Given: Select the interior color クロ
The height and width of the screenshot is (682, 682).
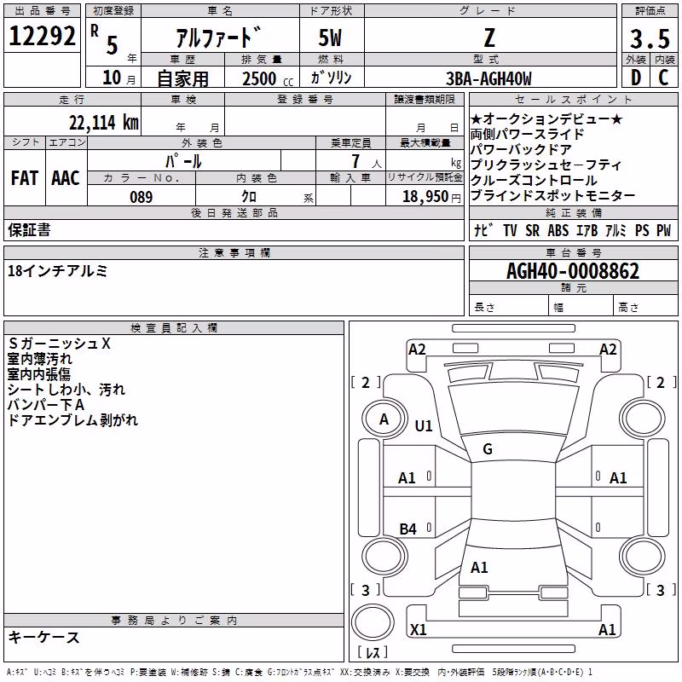Looking at the screenshot, I should [x=249, y=197].
